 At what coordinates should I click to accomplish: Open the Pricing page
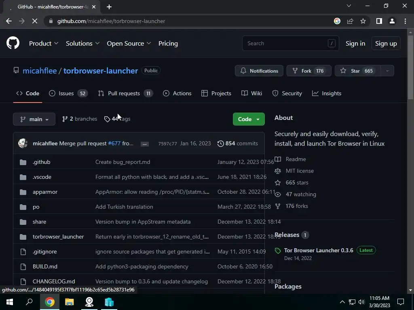click(x=168, y=44)
